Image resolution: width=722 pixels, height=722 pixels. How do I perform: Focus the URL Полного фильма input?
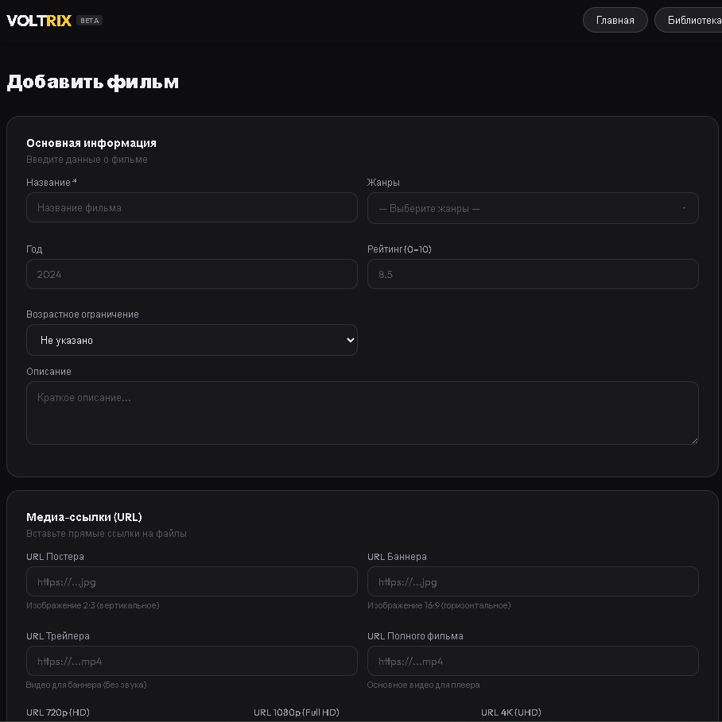(533, 662)
